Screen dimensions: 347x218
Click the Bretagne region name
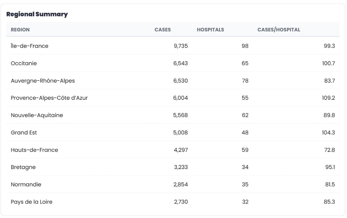(x=23, y=167)
